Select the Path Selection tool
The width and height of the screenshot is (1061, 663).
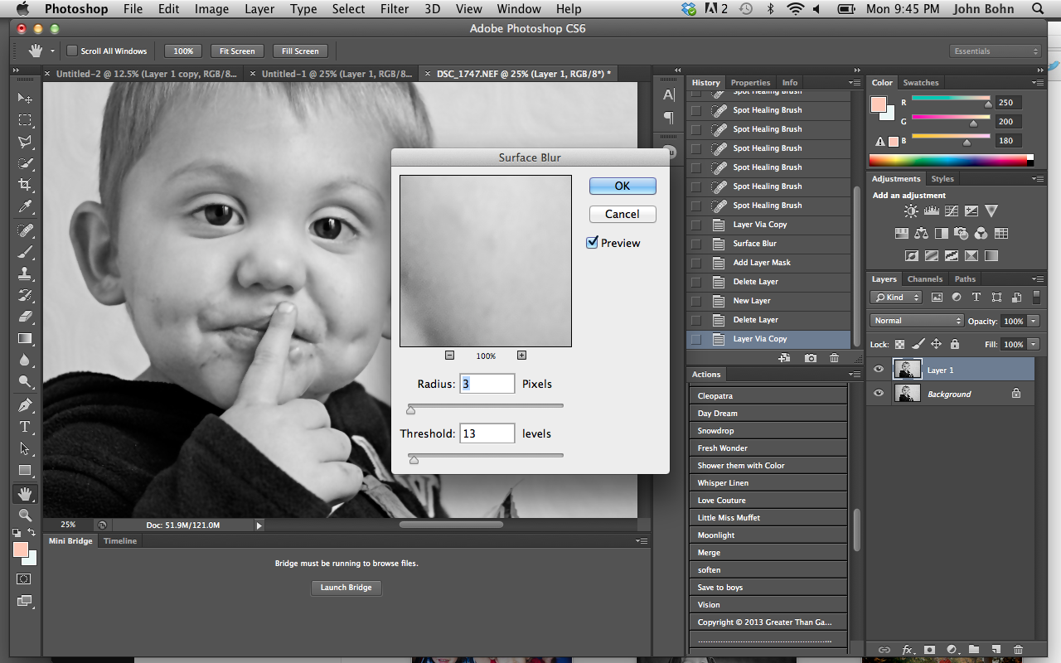coord(25,448)
